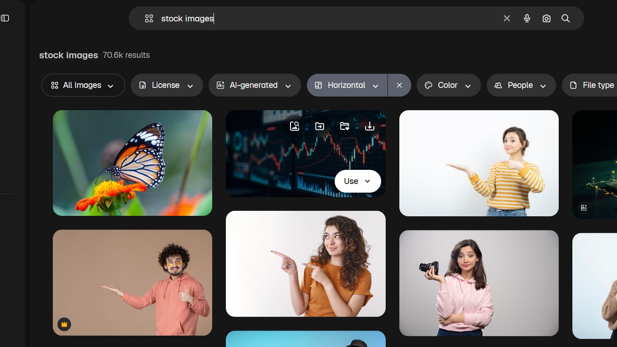The width and height of the screenshot is (617, 347).
Task: Download the stock chart image
Action: click(x=370, y=126)
